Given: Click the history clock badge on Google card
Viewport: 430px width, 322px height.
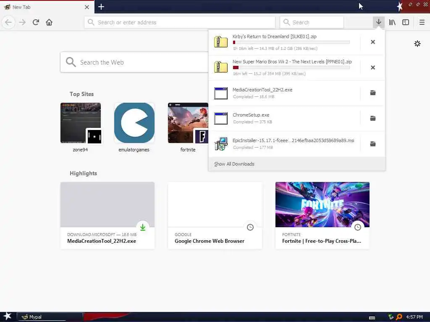Looking at the screenshot, I should click(250, 227).
